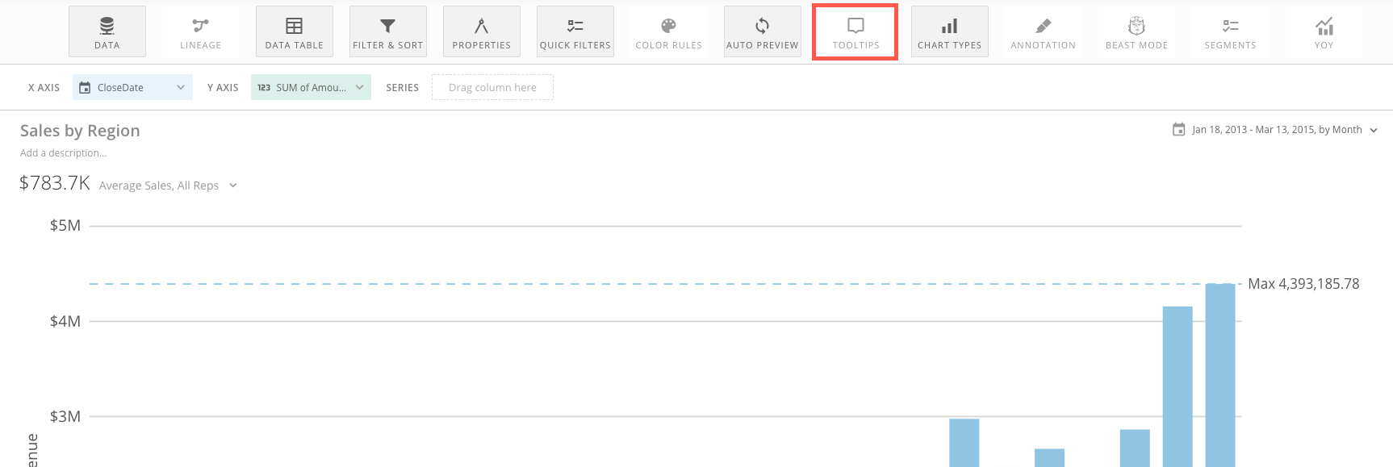The width and height of the screenshot is (1393, 467).
Task: Toggle Auto Preview refresh
Action: (762, 32)
